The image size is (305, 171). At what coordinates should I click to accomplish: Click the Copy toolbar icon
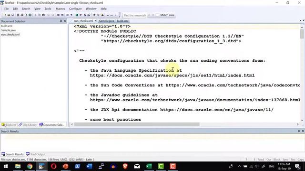(39, 15)
